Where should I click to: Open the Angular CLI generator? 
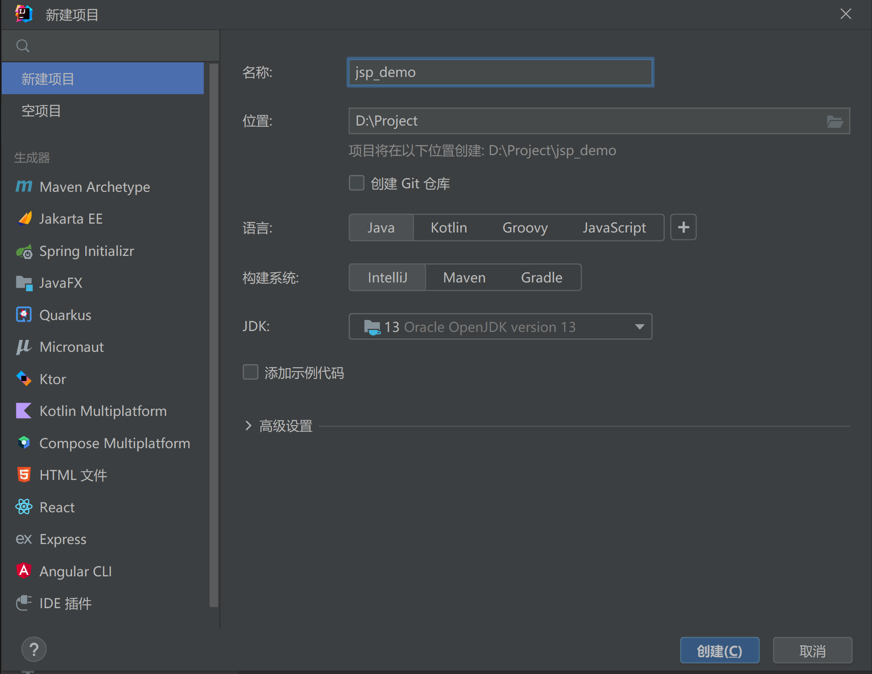[76, 571]
